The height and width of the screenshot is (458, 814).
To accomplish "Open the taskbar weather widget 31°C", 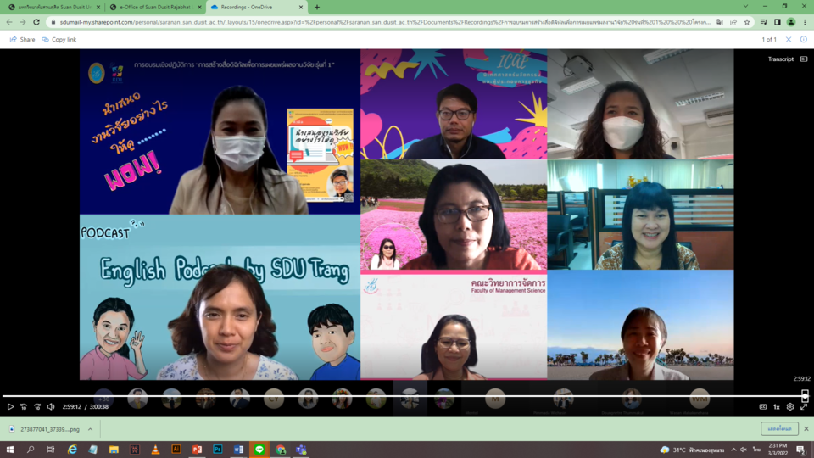I will pyautogui.click(x=692, y=450).
